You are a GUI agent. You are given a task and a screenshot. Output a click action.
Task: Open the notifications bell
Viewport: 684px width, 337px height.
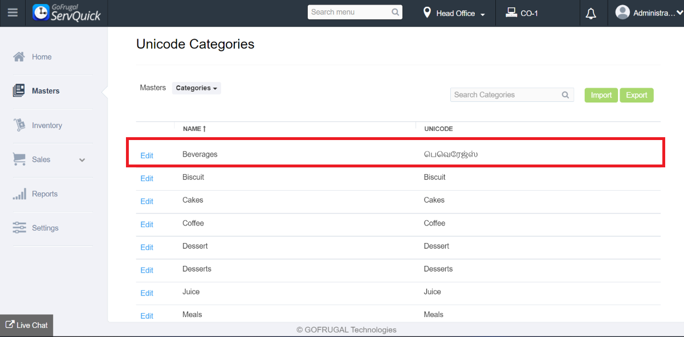pyautogui.click(x=591, y=14)
